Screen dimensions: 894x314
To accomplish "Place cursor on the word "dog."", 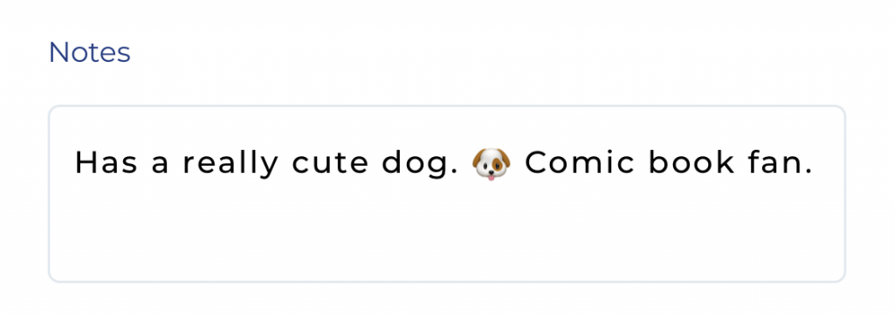I will click(x=420, y=165).
